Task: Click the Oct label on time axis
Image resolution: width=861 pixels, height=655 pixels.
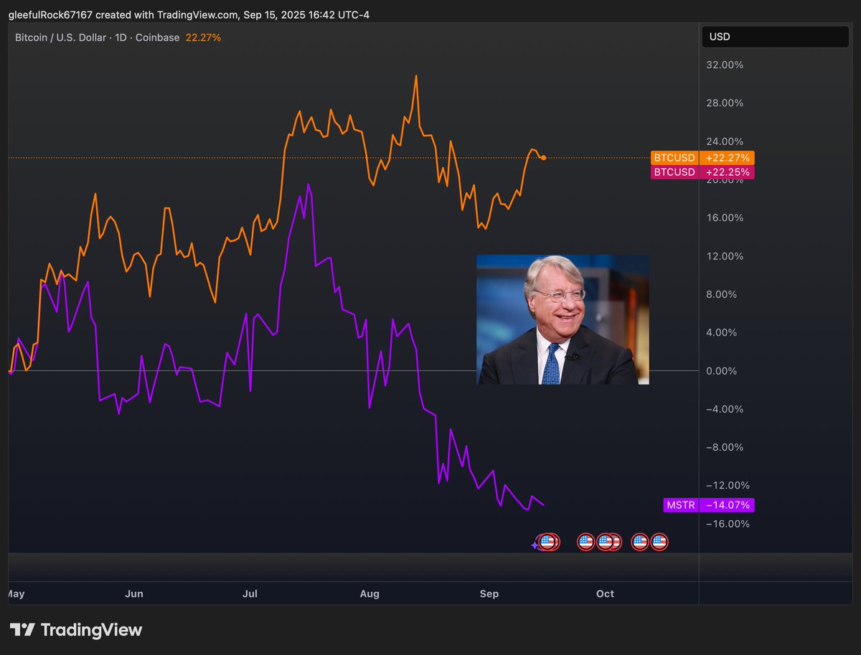Action: pos(605,593)
